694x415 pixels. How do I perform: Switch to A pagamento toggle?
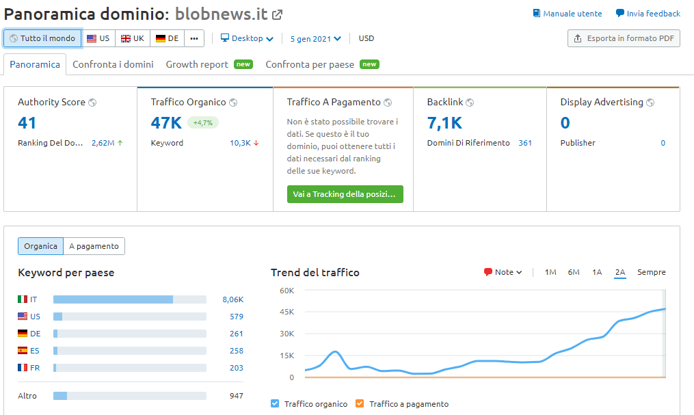[94, 246]
